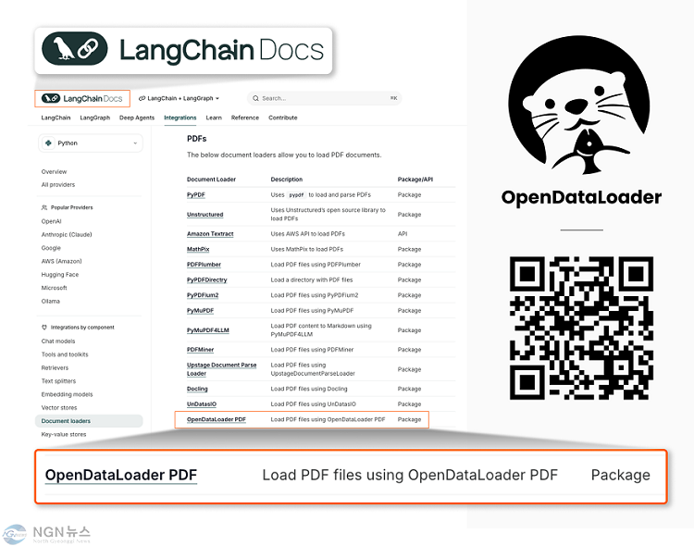Viewport: 694px width, 546px height.
Task: Open the OpenAI provider page
Action: click(51, 221)
